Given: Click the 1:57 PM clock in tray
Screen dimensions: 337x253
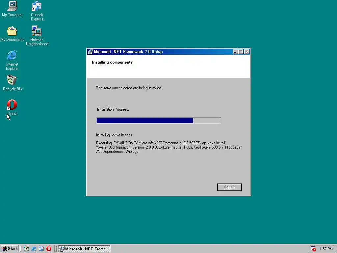Looking at the screenshot, I should [x=326, y=249].
